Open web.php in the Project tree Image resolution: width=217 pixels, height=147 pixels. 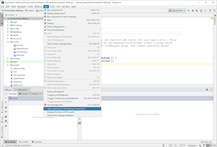(20, 55)
